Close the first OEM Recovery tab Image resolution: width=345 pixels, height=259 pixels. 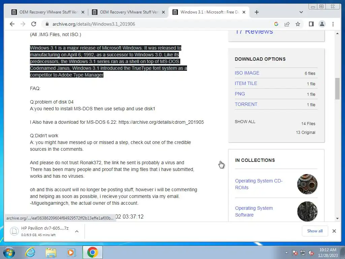click(x=83, y=12)
